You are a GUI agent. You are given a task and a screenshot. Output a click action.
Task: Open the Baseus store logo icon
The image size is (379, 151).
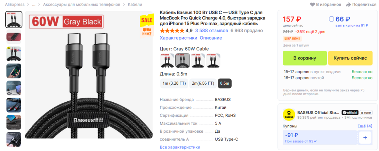(289, 115)
